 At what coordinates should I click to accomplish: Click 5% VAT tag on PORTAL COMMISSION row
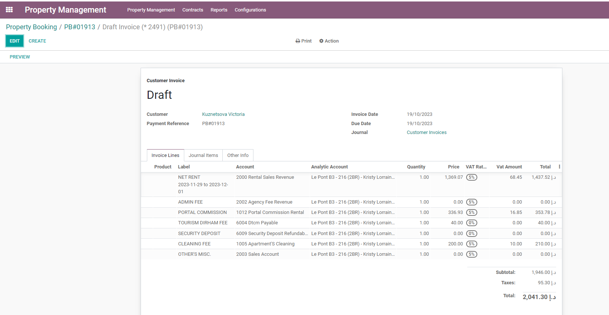[471, 212]
